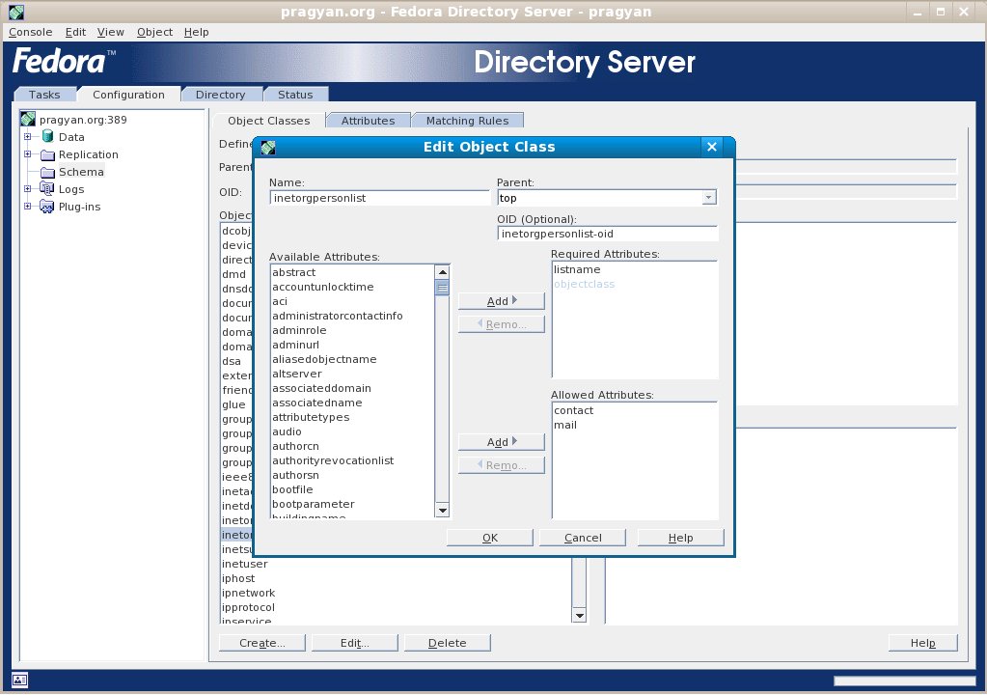
Task: Click the Edit... button below object list
Action: pos(354,643)
